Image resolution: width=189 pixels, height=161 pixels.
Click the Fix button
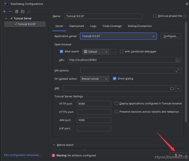point(178,155)
